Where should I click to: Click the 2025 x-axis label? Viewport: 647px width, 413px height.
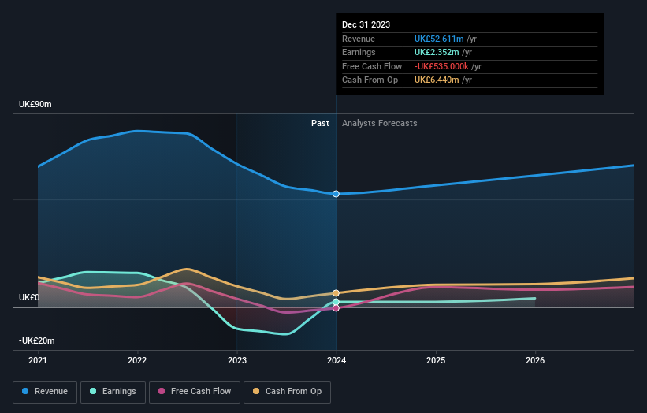click(x=436, y=360)
